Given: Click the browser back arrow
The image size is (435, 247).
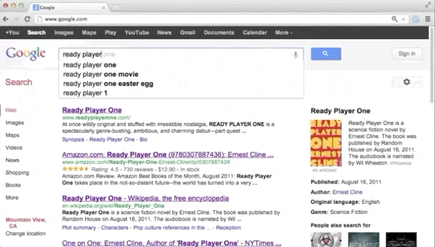Looking at the screenshot, I should [5, 19].
